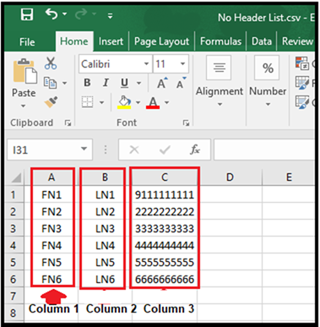Click Cell Styles icon
Screen dimensions: 320x327
(x=302, y=101)
